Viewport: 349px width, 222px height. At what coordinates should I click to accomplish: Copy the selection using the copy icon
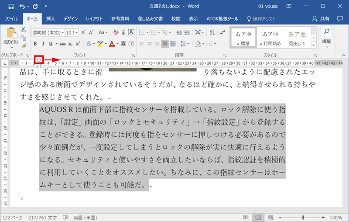click(x=23, y=38)
